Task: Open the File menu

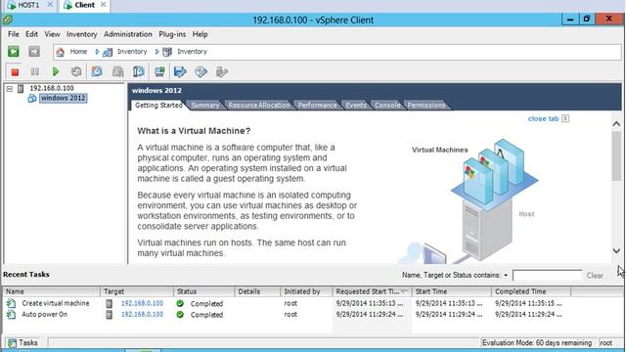Action: click(x=13, y=34)
